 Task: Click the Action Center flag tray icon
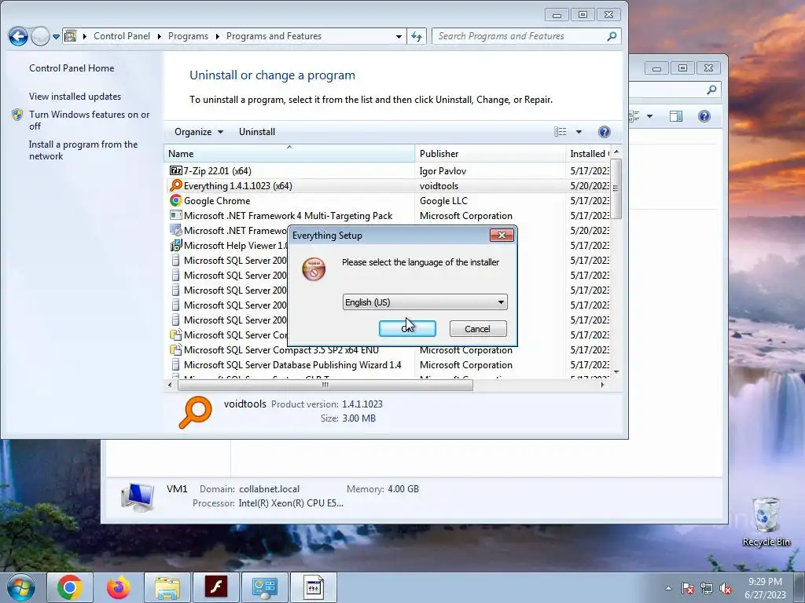(687, 588)
